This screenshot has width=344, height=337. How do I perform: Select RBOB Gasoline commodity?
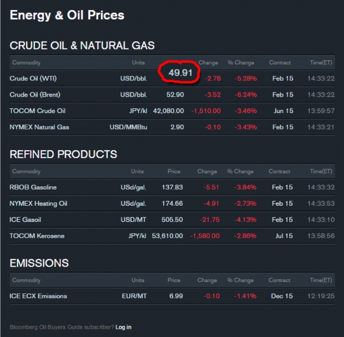click(x=33, y=187)
